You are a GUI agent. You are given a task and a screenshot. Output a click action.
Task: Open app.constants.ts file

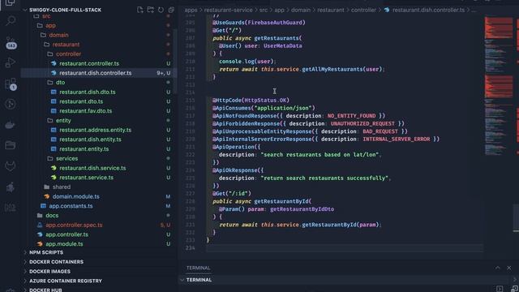point(71,206)
